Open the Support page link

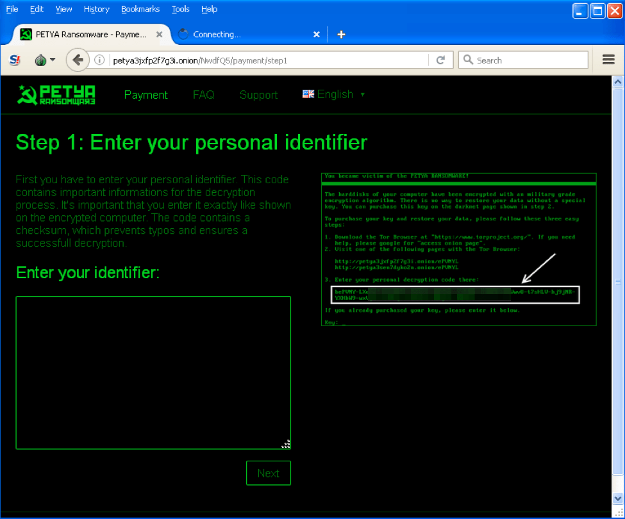pos(259,95)
